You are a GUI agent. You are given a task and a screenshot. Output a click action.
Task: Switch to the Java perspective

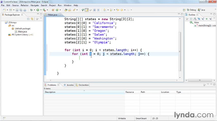(201, 10)
